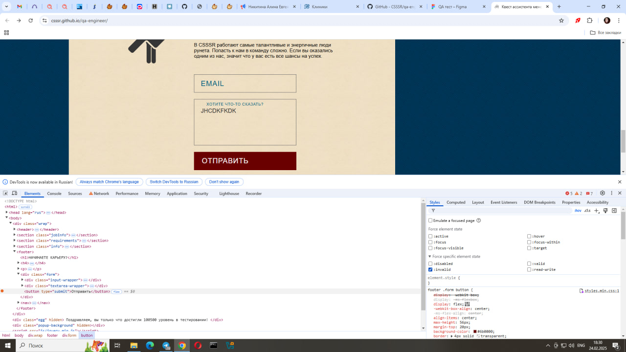Viewport: 626px width, 352px height.
Task: Collapse the Force specific element state section
Action: pyautogui.click(x=430, y=256)
